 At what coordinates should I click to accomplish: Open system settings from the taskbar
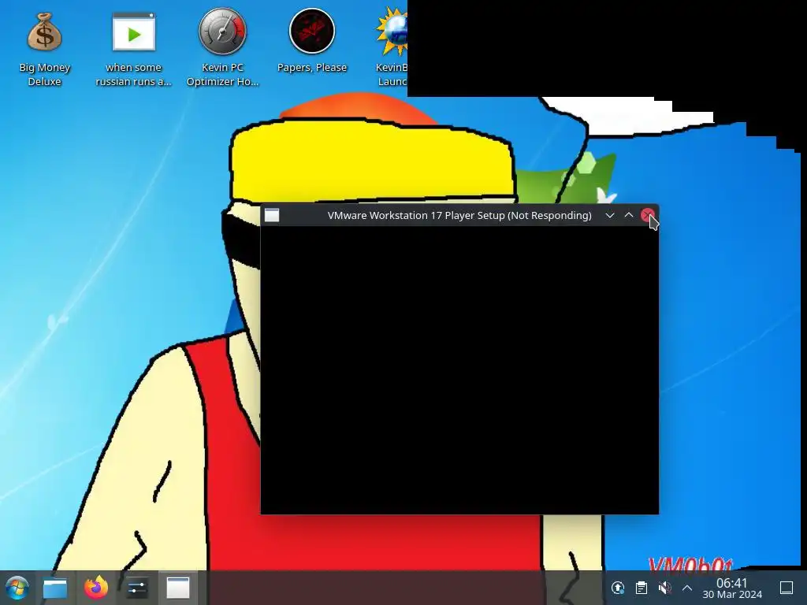coord(137,588)
